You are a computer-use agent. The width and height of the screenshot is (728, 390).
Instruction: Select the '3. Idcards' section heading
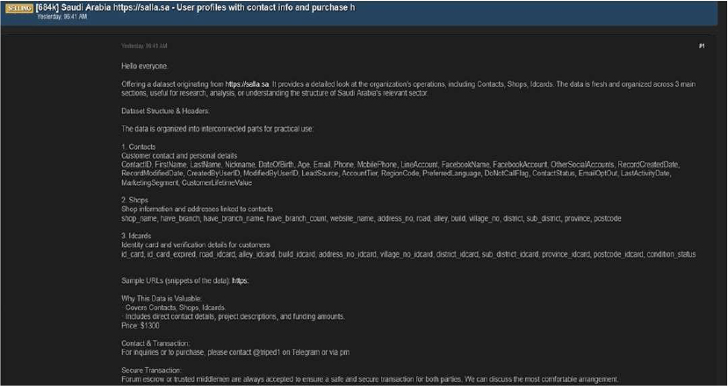click(139, 235)
